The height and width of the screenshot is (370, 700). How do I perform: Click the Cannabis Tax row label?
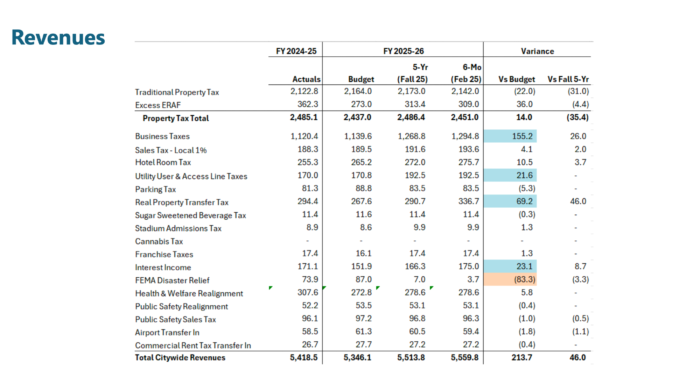coord(159,241)
